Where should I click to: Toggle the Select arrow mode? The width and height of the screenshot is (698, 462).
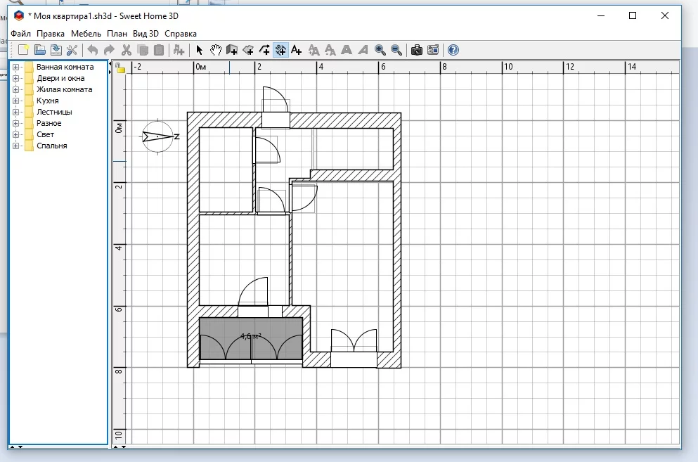(200, 50)
